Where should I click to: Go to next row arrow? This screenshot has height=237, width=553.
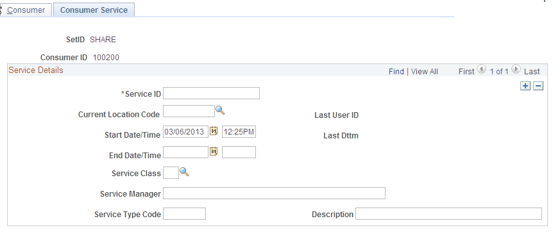516,69
